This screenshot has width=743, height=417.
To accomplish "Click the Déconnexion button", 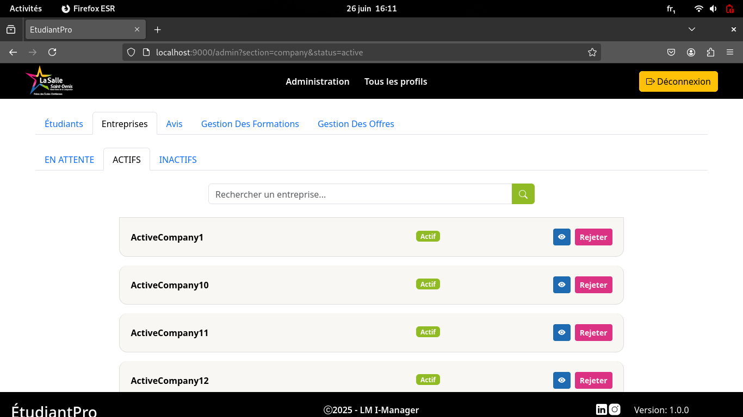I will 678,81.
